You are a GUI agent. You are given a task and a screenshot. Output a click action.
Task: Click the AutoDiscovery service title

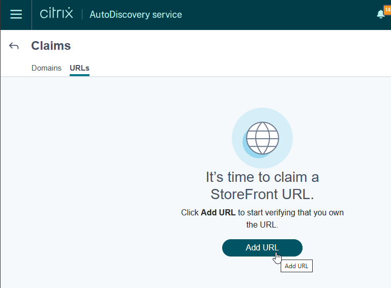[136, 14]
